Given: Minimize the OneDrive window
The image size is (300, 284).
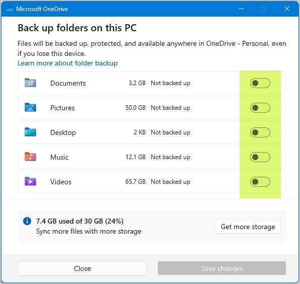Looking at the screenshot, I should 241,9.
